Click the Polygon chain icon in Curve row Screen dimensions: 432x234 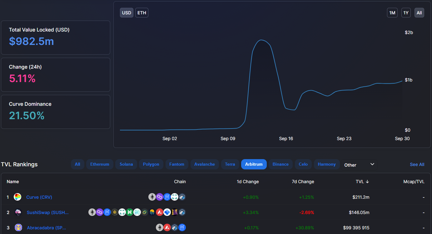160,197
